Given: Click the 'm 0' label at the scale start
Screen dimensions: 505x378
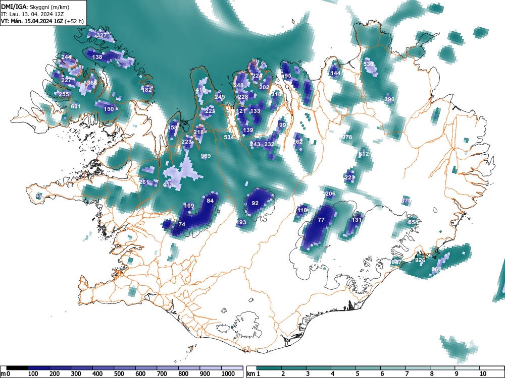Looking at the screenshot, I should pyautogui.click(x=6, y=374).
